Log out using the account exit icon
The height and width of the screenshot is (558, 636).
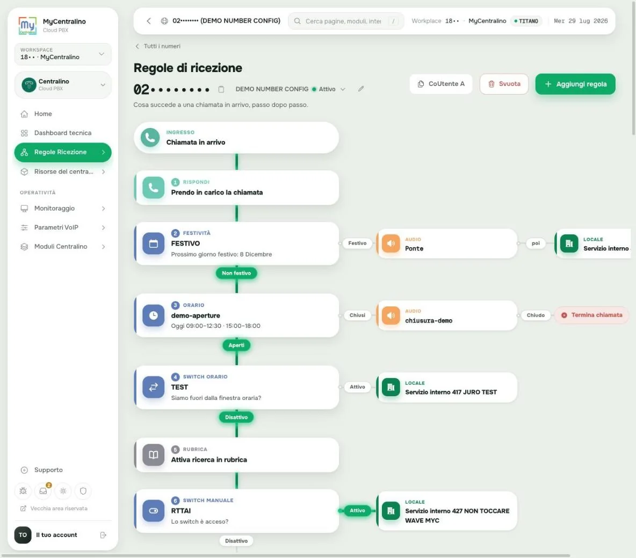click(103, 535)
